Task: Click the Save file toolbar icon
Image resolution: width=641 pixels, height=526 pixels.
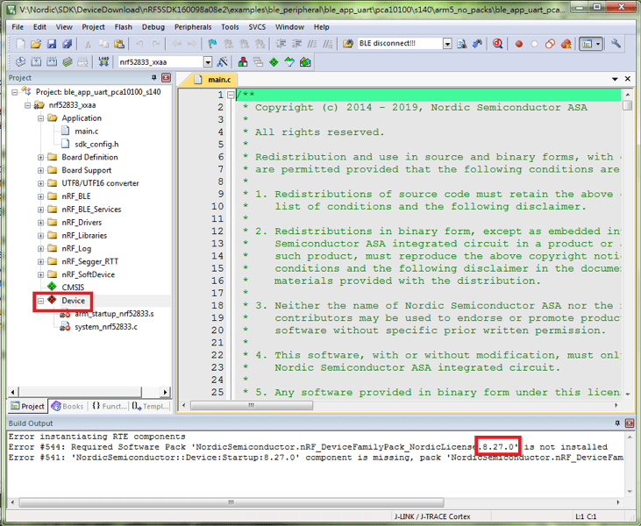Action: point(52,44)
